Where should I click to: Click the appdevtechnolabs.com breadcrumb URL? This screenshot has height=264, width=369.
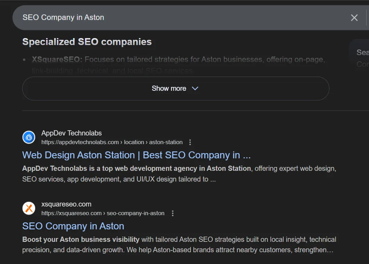click(x=80, y=142)
